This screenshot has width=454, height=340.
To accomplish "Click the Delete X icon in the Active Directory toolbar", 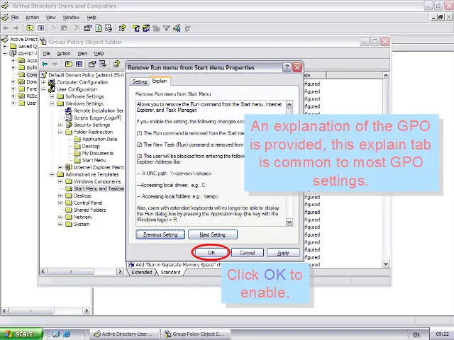I will [77, 28].
